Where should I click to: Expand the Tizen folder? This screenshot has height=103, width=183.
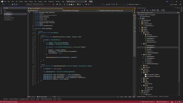142,66
